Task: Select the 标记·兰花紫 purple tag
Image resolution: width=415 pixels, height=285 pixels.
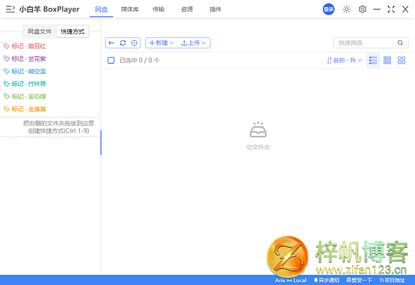Action: point(25,59)
